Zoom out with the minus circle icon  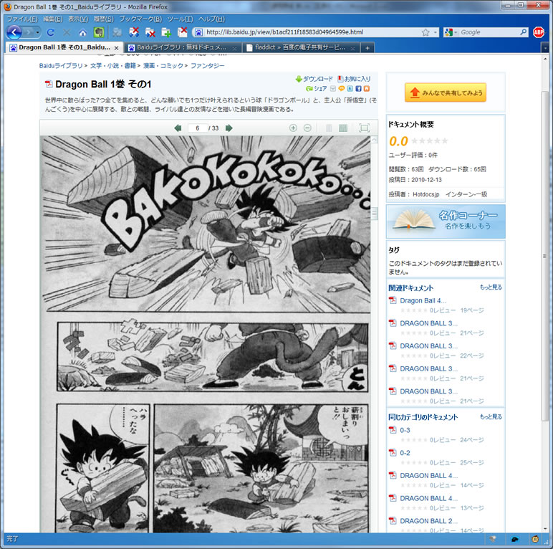coord(307,128)
